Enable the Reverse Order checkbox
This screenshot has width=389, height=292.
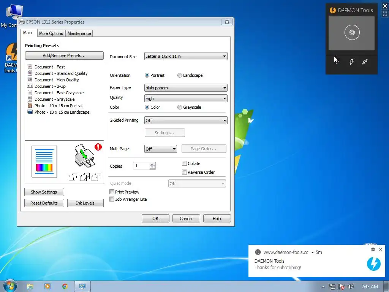pos(184,172)
